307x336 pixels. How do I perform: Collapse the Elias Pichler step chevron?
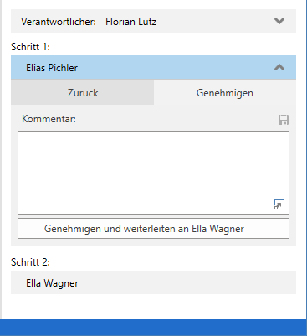point(279,67)
